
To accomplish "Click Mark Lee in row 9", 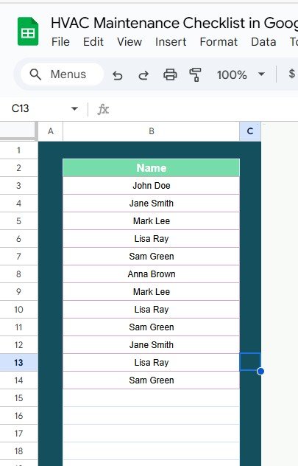I will pyautogui.click(x=152, y=292).
